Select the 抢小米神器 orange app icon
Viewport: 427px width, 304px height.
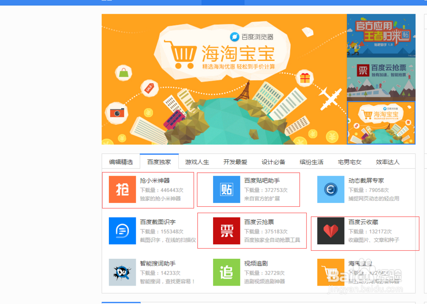123,189
